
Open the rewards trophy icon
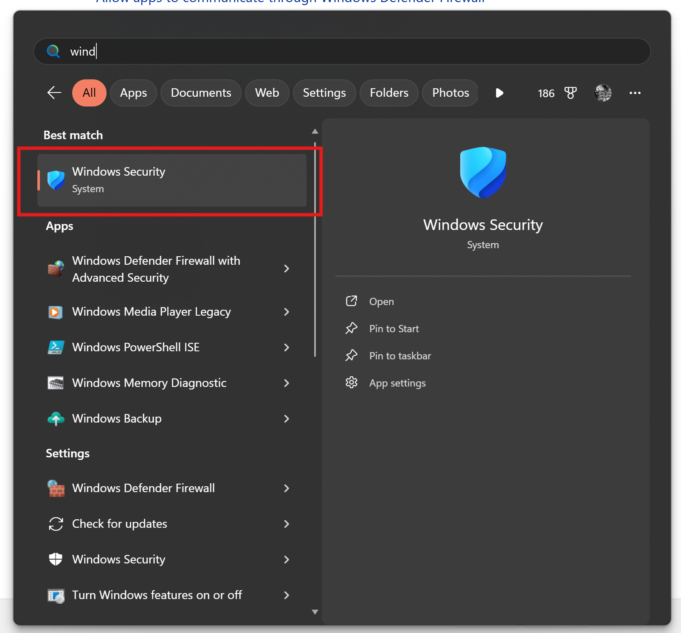point(570,93)
